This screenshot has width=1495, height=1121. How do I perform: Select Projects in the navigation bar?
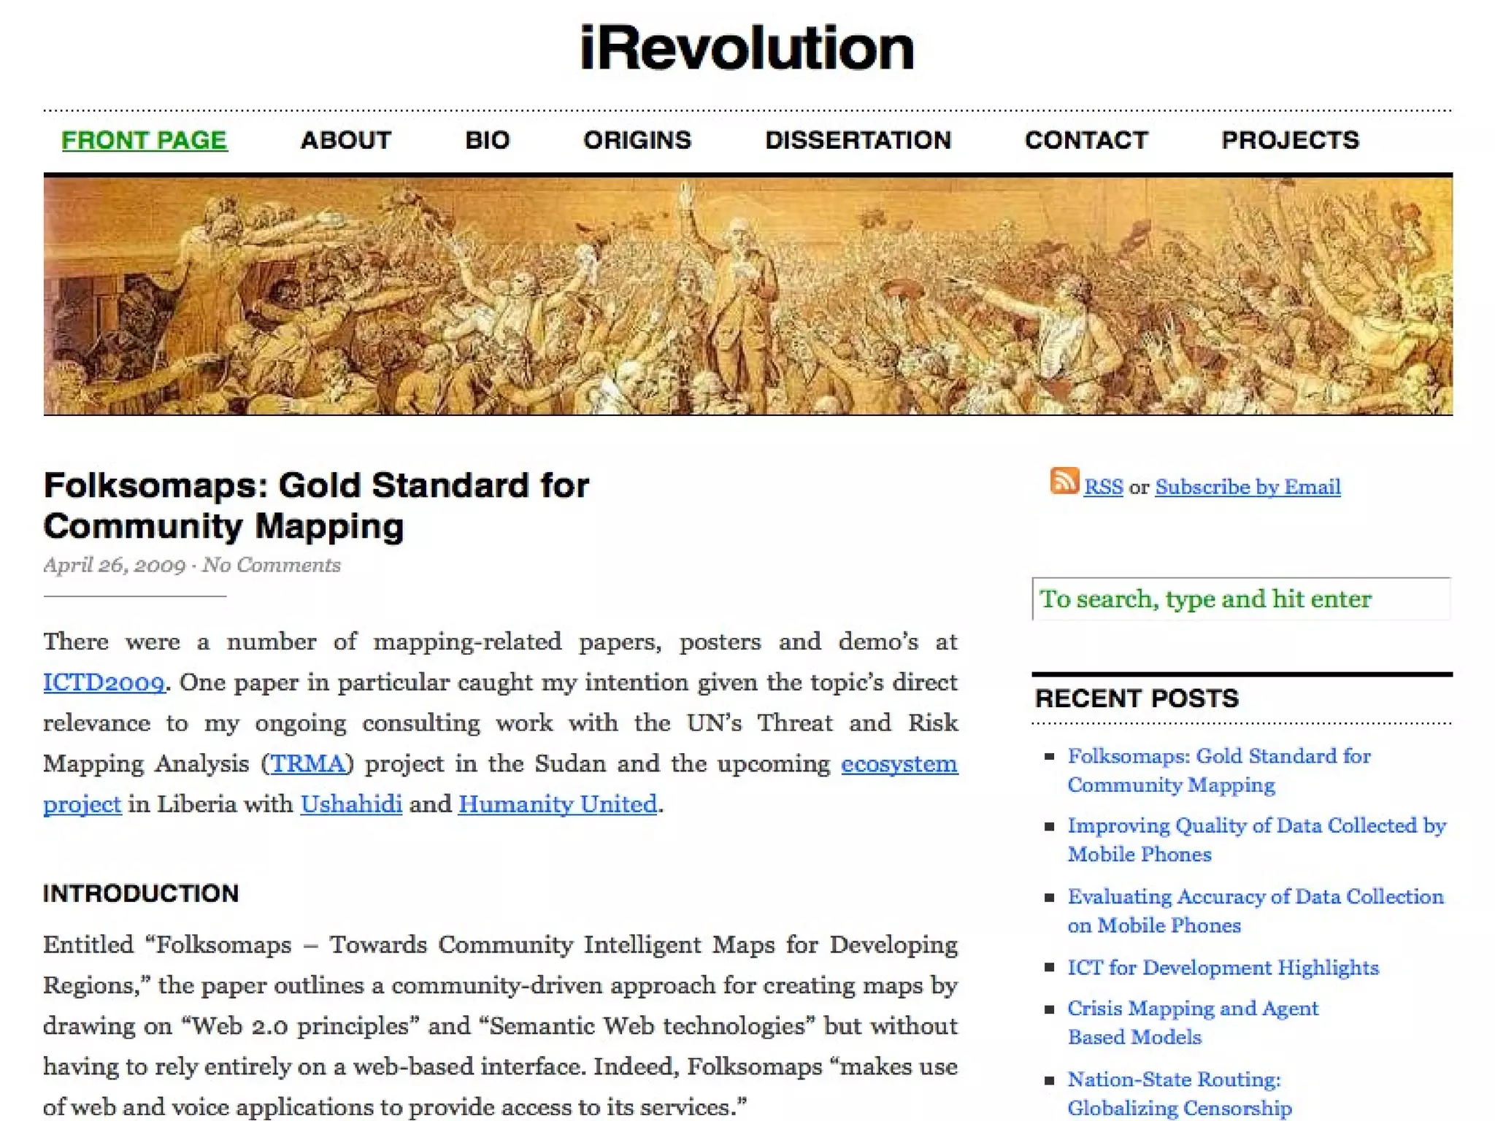click(1290, 140)
